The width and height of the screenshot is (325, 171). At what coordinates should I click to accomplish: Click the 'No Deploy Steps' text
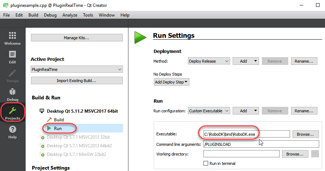[168, 74]
